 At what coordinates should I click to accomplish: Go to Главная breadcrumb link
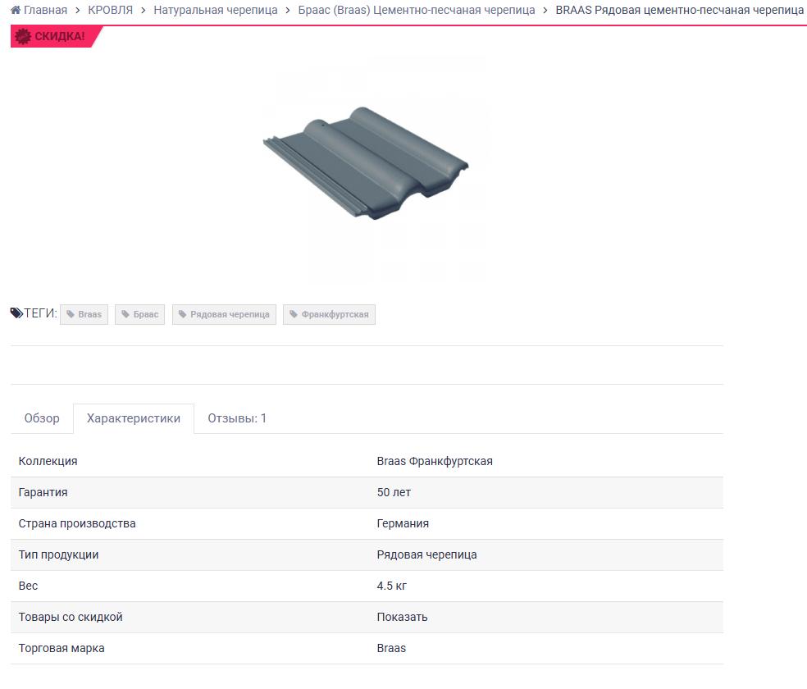click(45, 10)
